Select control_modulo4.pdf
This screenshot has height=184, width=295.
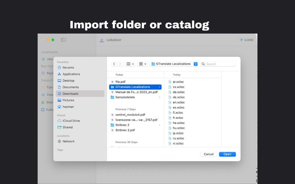(135, 115)
